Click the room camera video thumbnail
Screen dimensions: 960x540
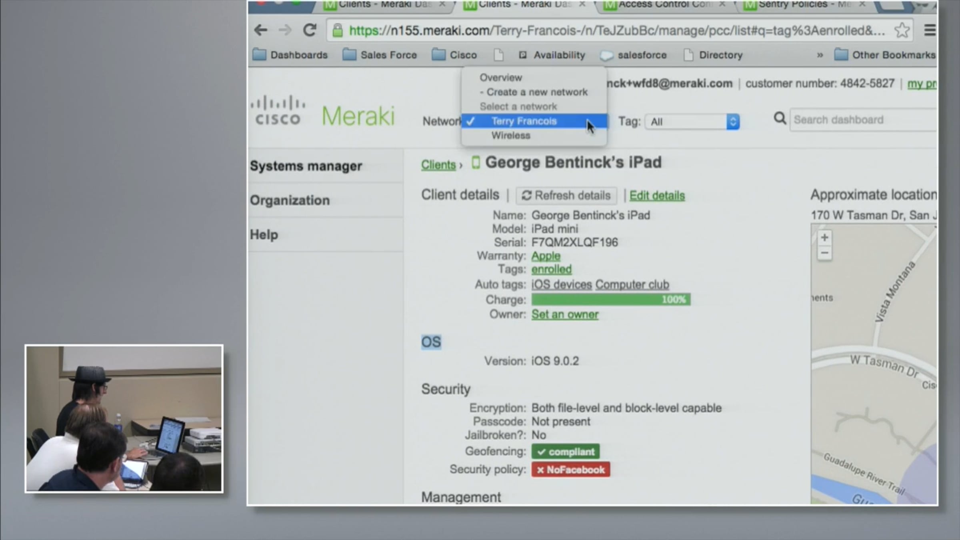pos(124,418)
